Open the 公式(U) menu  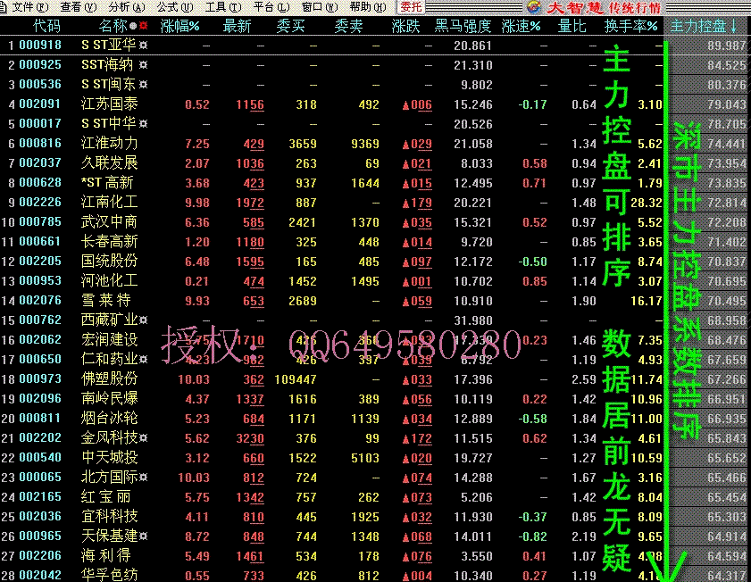coord(175,7)
